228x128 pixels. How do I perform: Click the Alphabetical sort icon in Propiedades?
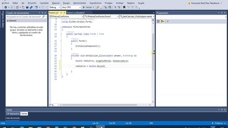162,21
